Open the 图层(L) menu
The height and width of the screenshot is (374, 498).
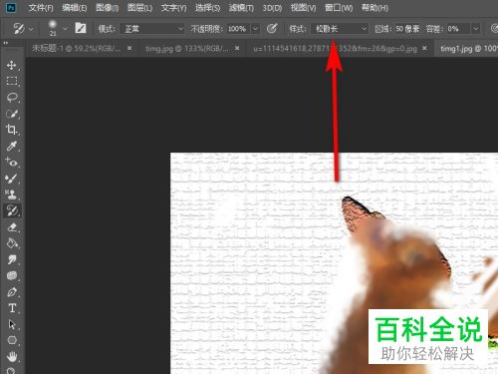(x=139, y=8)
